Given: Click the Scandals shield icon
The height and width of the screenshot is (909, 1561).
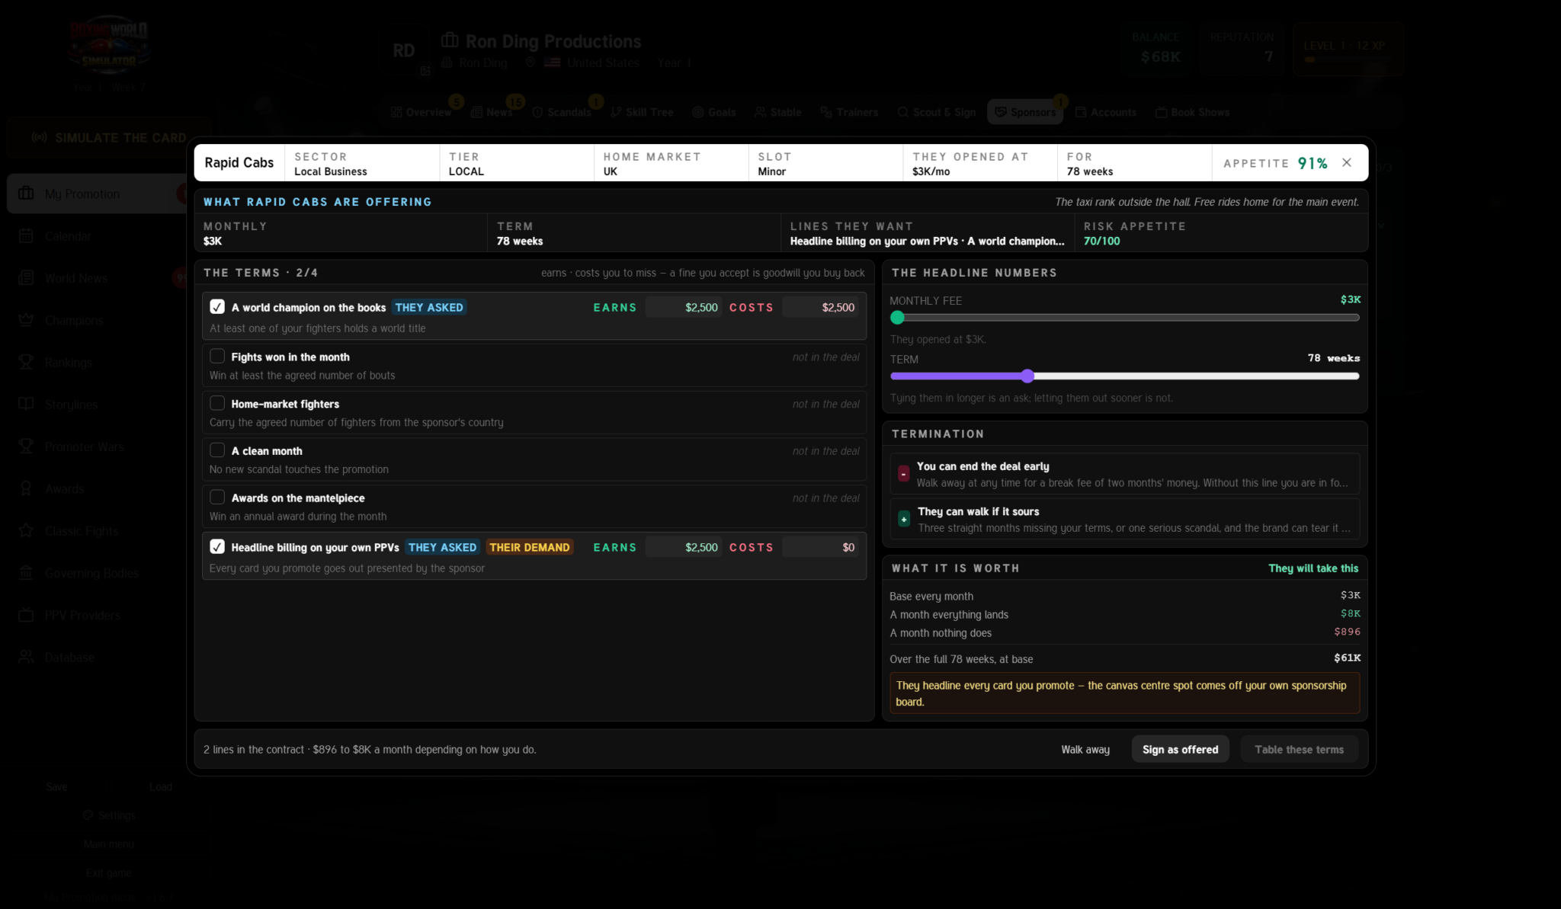Looking at the screenshot, I should coord(537,112).
